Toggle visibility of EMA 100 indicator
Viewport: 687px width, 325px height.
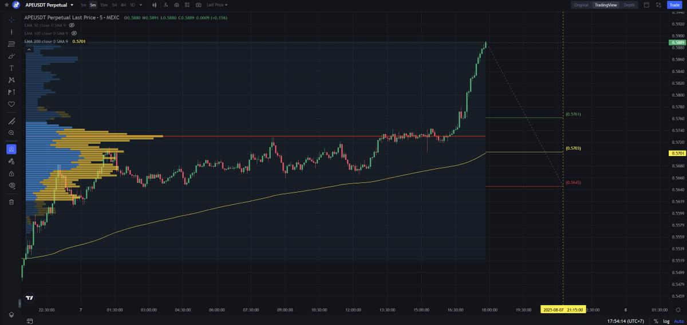click(x=74, y=33)
